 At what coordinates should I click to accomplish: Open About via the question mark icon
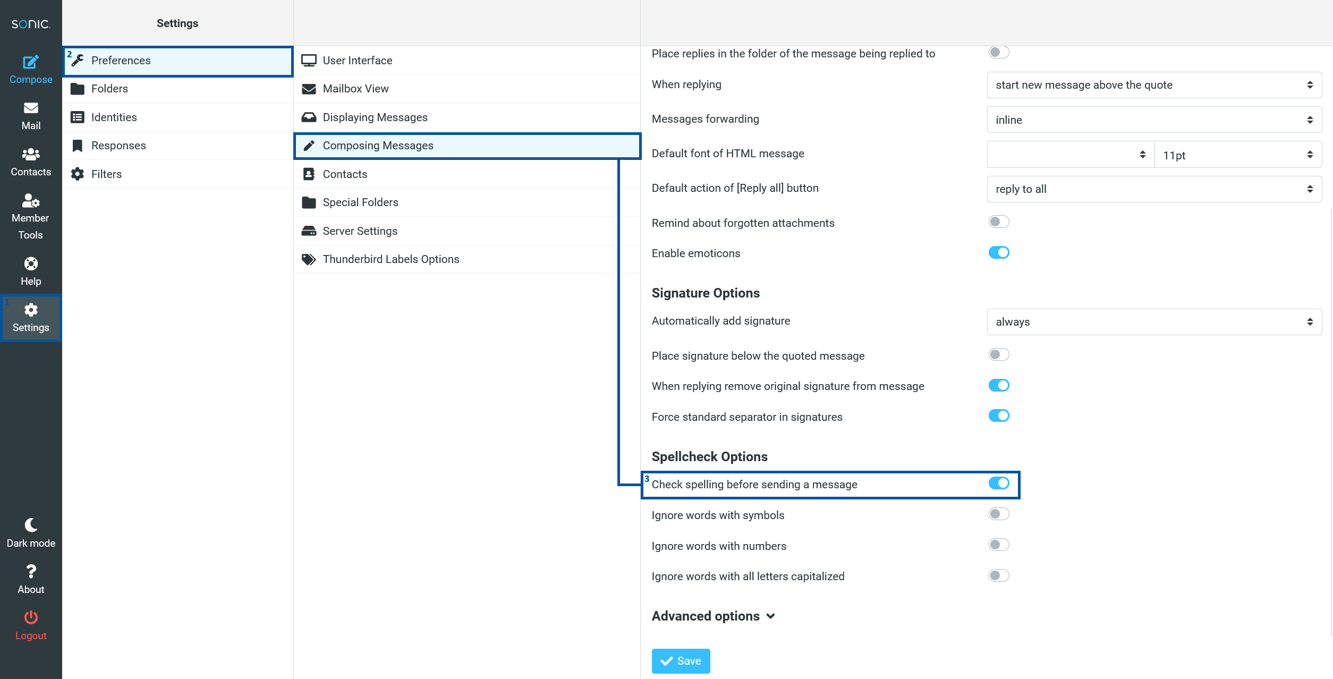pyautogui.click(x=31, y=571)
